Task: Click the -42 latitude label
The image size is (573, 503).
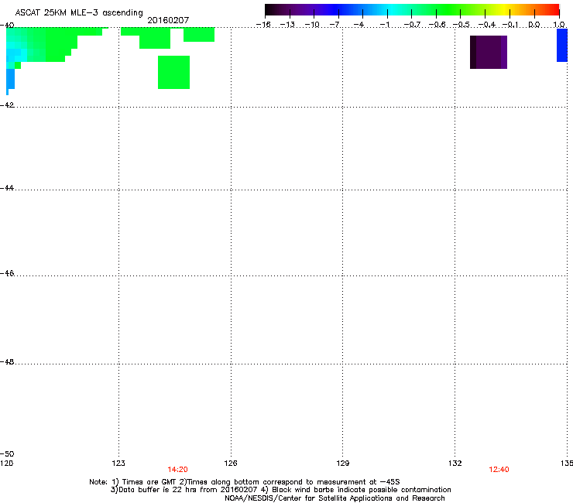Action: tap(7, 104)
